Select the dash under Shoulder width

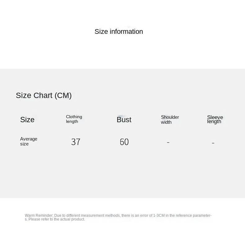click(168, 142)
